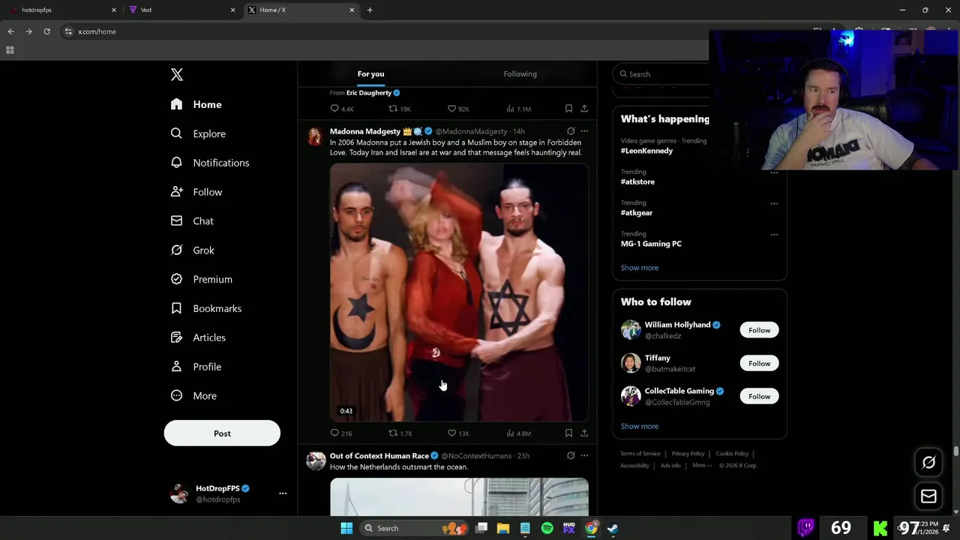The width and height of the screenshot is (960, 540).
Task: Open the #LeonKennedy trend
Action: (x=646, y=151)
